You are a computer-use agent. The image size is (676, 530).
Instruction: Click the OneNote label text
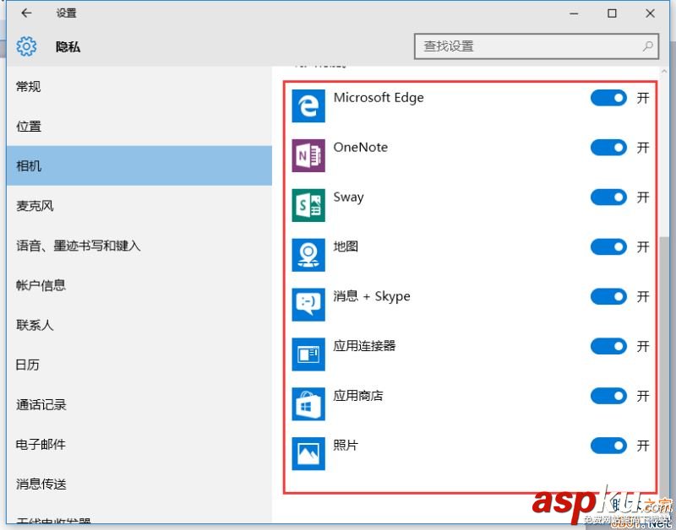(361, 147)
